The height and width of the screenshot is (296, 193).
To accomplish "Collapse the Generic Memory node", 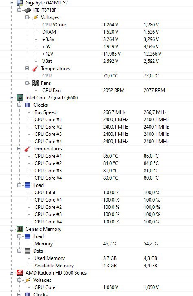I will (x=11, y=229).
